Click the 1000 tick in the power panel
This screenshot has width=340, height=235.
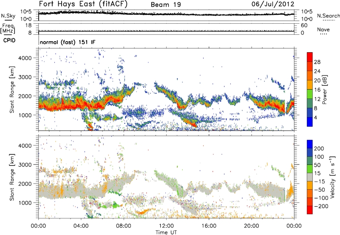[x=25, y=115]
